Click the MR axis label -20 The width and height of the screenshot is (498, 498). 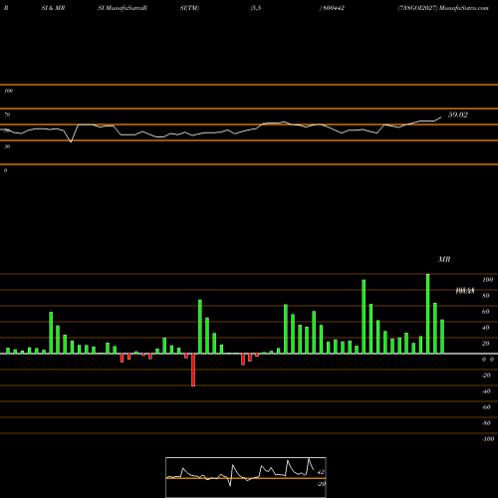pos(486,375)
